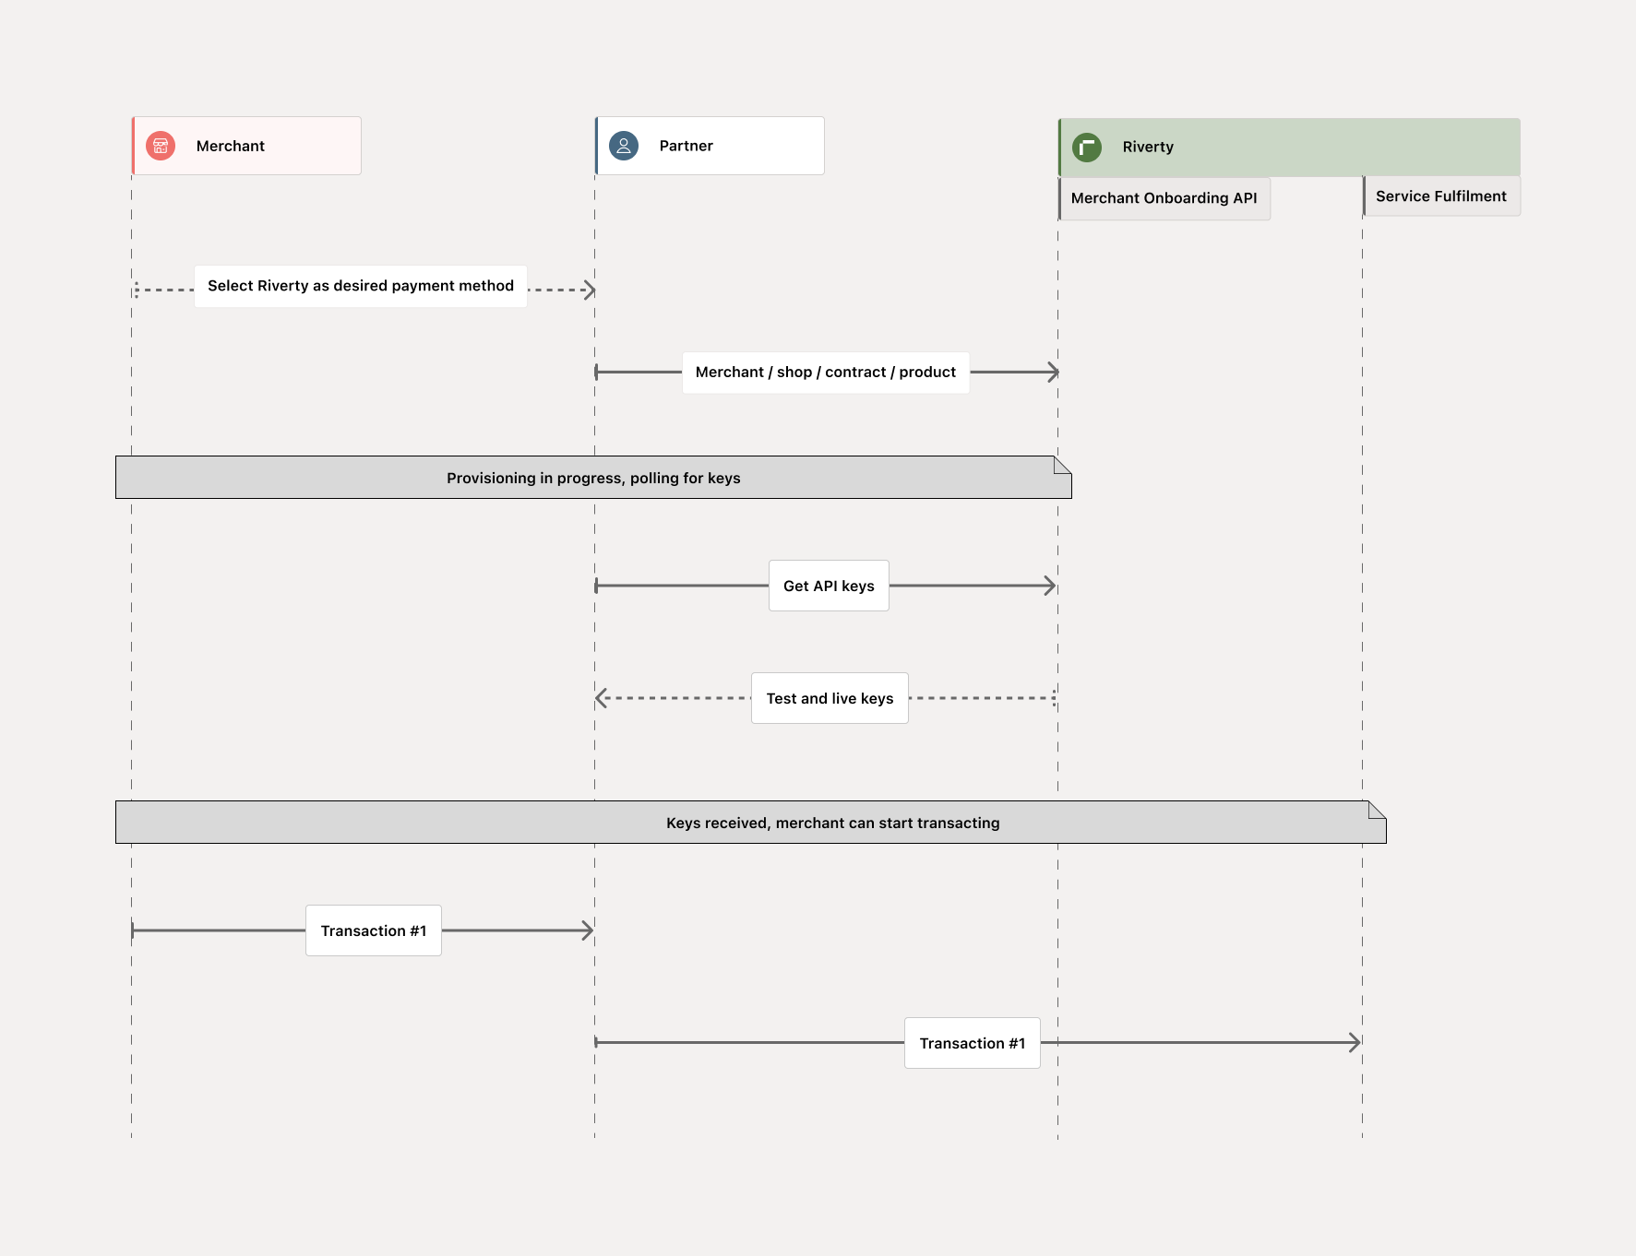1636x1256 pixels.
Task: Click the Merchant storefront icon
Action: 161,146
